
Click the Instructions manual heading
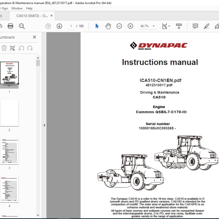pos(160,62)
